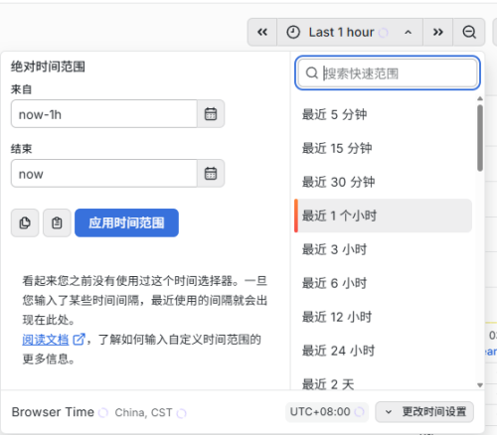Click scrollbar down arrow in quick ranges
The height and width of the screenshot is (435, 497).
coord(480,385)
